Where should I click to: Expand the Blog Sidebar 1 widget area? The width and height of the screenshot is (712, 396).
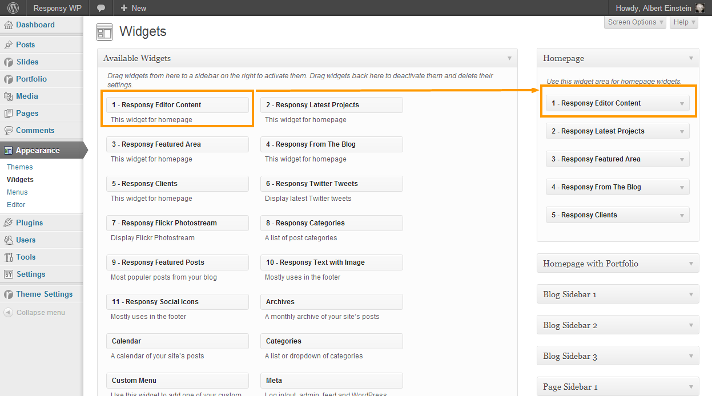point(691,294)
